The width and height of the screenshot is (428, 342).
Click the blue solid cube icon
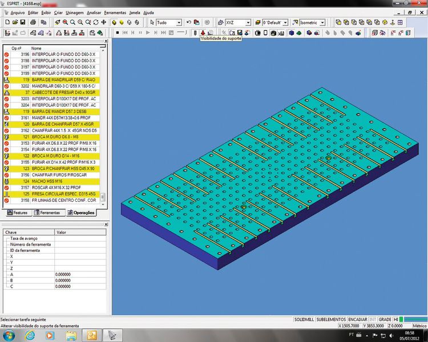(x=291, y=33)
